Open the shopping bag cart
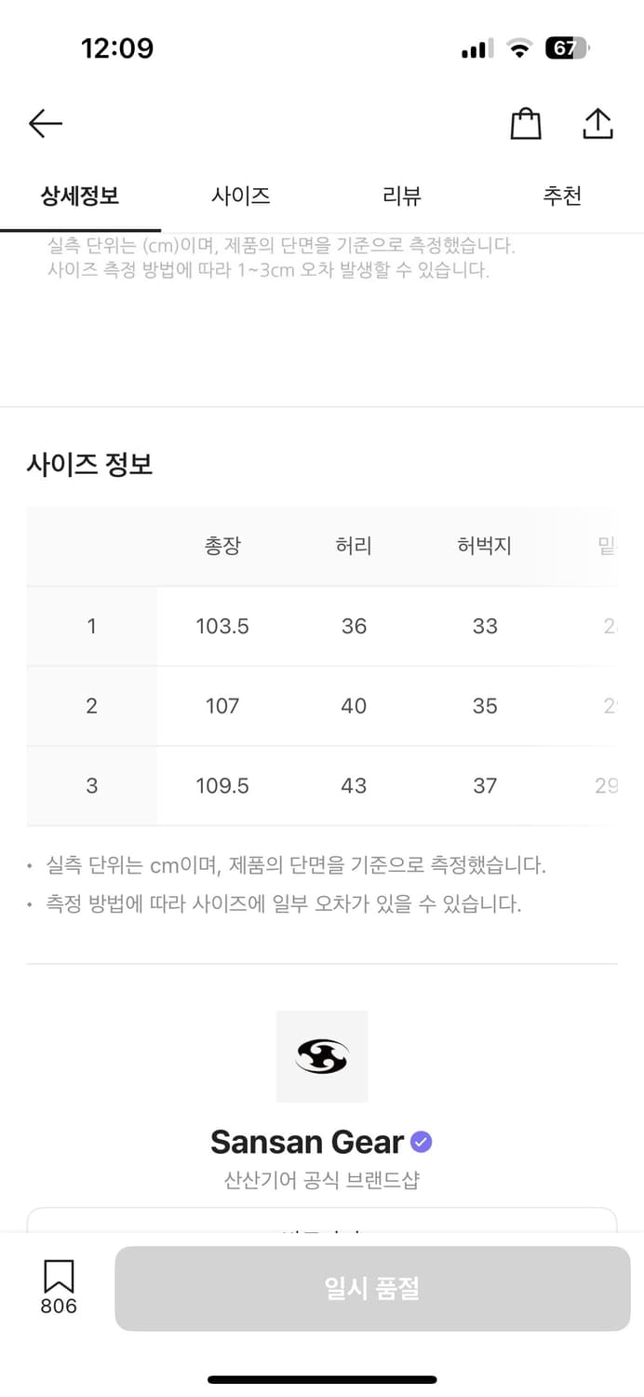The height and width of the screenshot is (1397, 644). [526, 124]
